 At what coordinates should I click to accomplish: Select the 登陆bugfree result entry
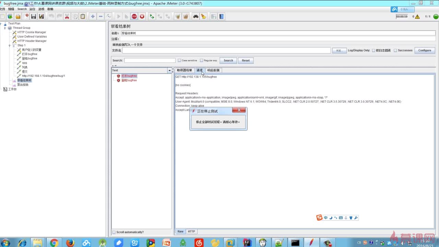[129, 80]
